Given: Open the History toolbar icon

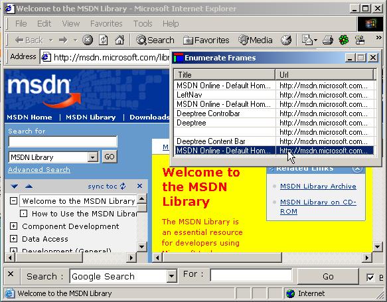Looking at the screenshot, I should 286,40.
